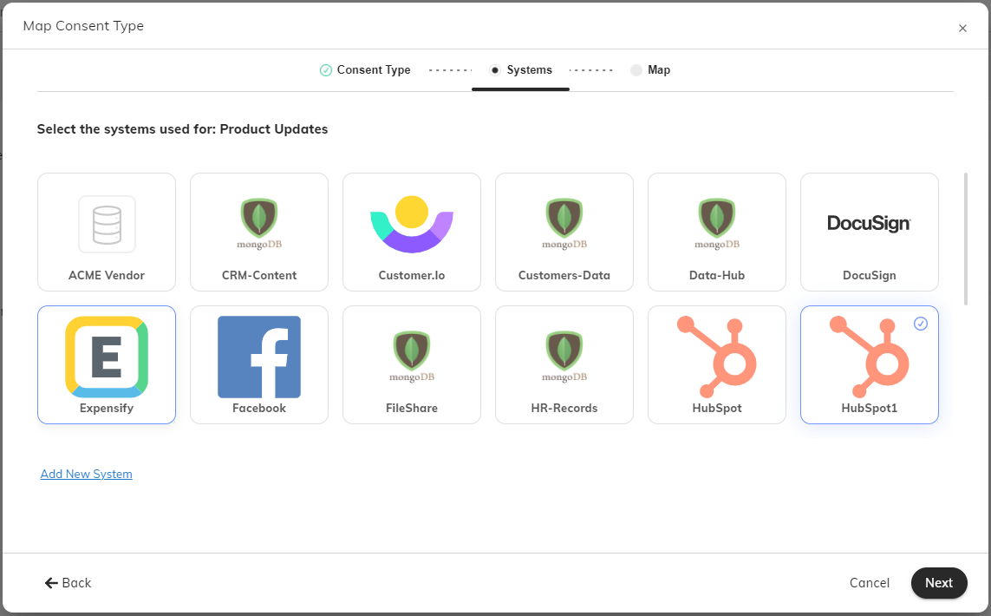Click the Facebook label text
Screen dimensions: 991x616
(x=259, y=408)
